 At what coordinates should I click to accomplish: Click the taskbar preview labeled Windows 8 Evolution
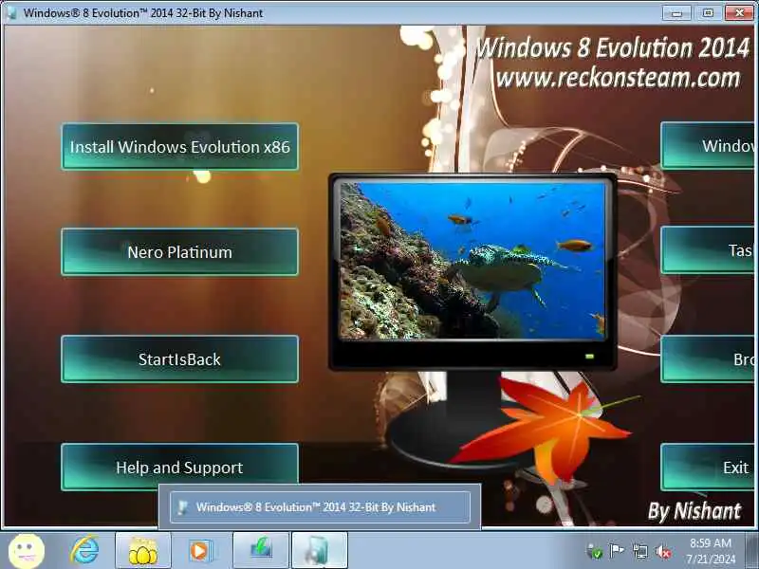(x=320, y=507)
